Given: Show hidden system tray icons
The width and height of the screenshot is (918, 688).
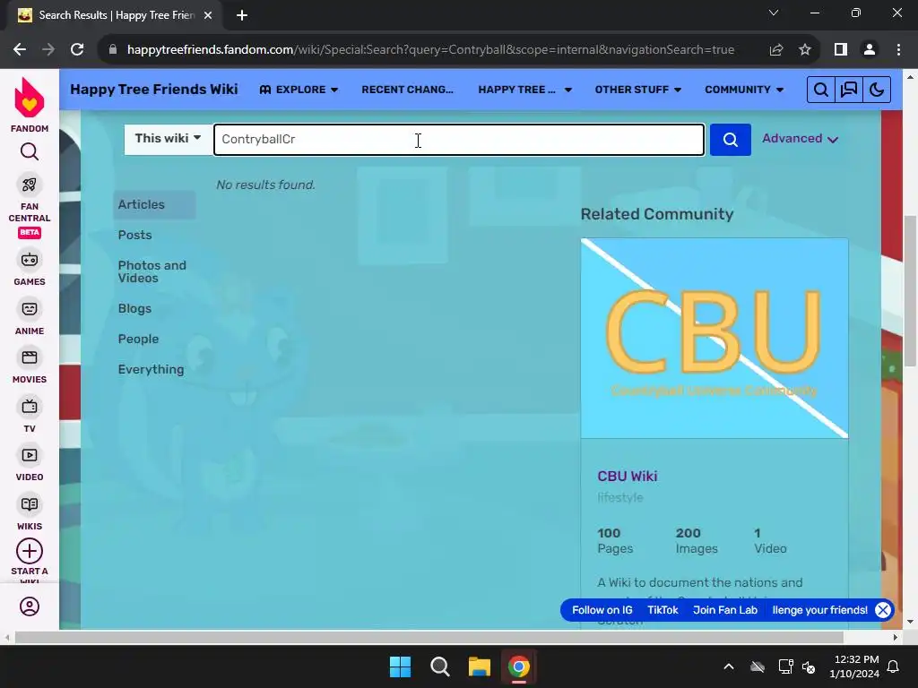Looking at the screenshot, I should [728, 666].
